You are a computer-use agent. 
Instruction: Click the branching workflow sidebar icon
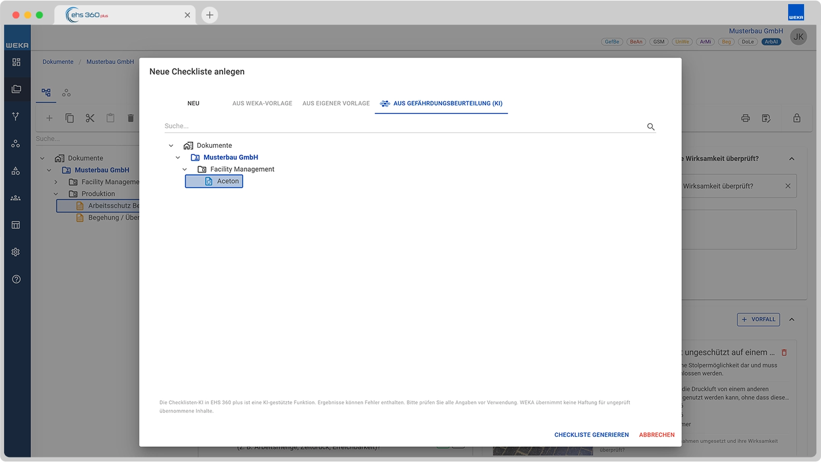click(16, 117)
